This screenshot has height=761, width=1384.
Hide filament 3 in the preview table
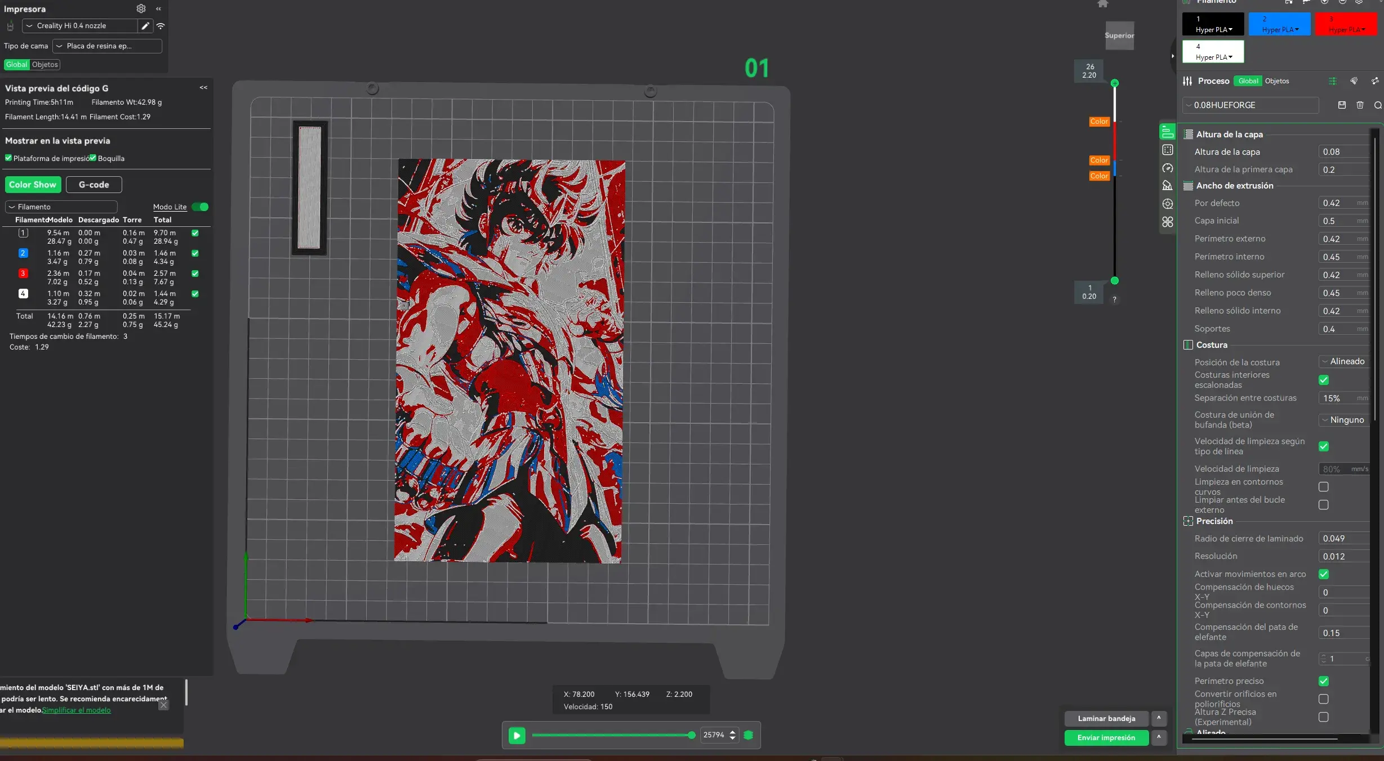point(195,274)
